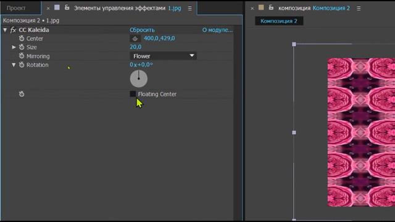Viewport: 395px width, 222px height.
Task: Click the lock icon on the effect controls panel
Action: 67,7
